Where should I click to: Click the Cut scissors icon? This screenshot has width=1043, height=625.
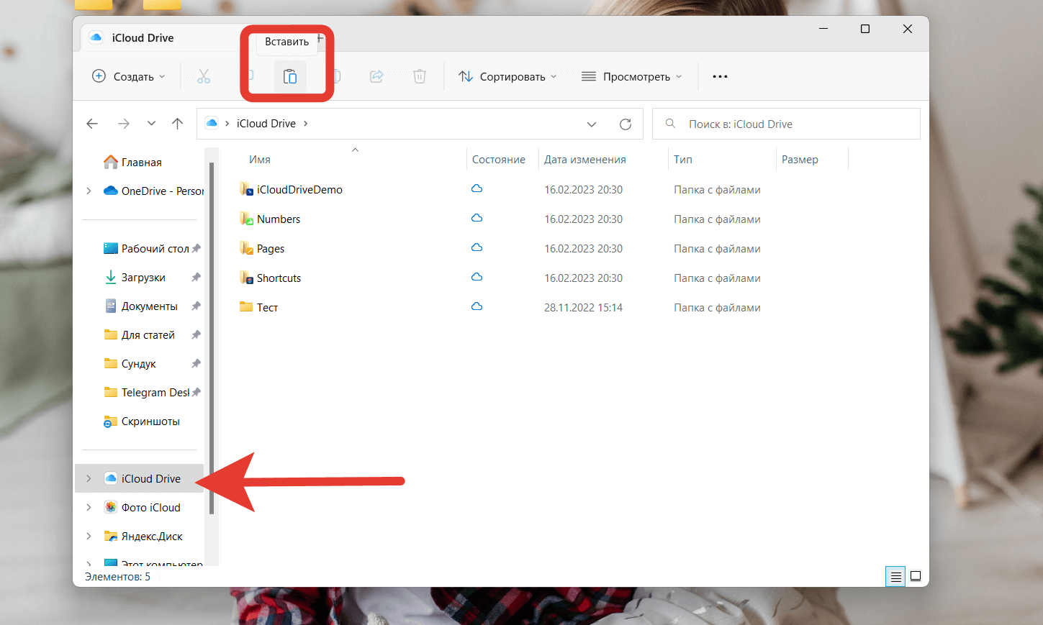pyautogui.click(x=204, y=76)
